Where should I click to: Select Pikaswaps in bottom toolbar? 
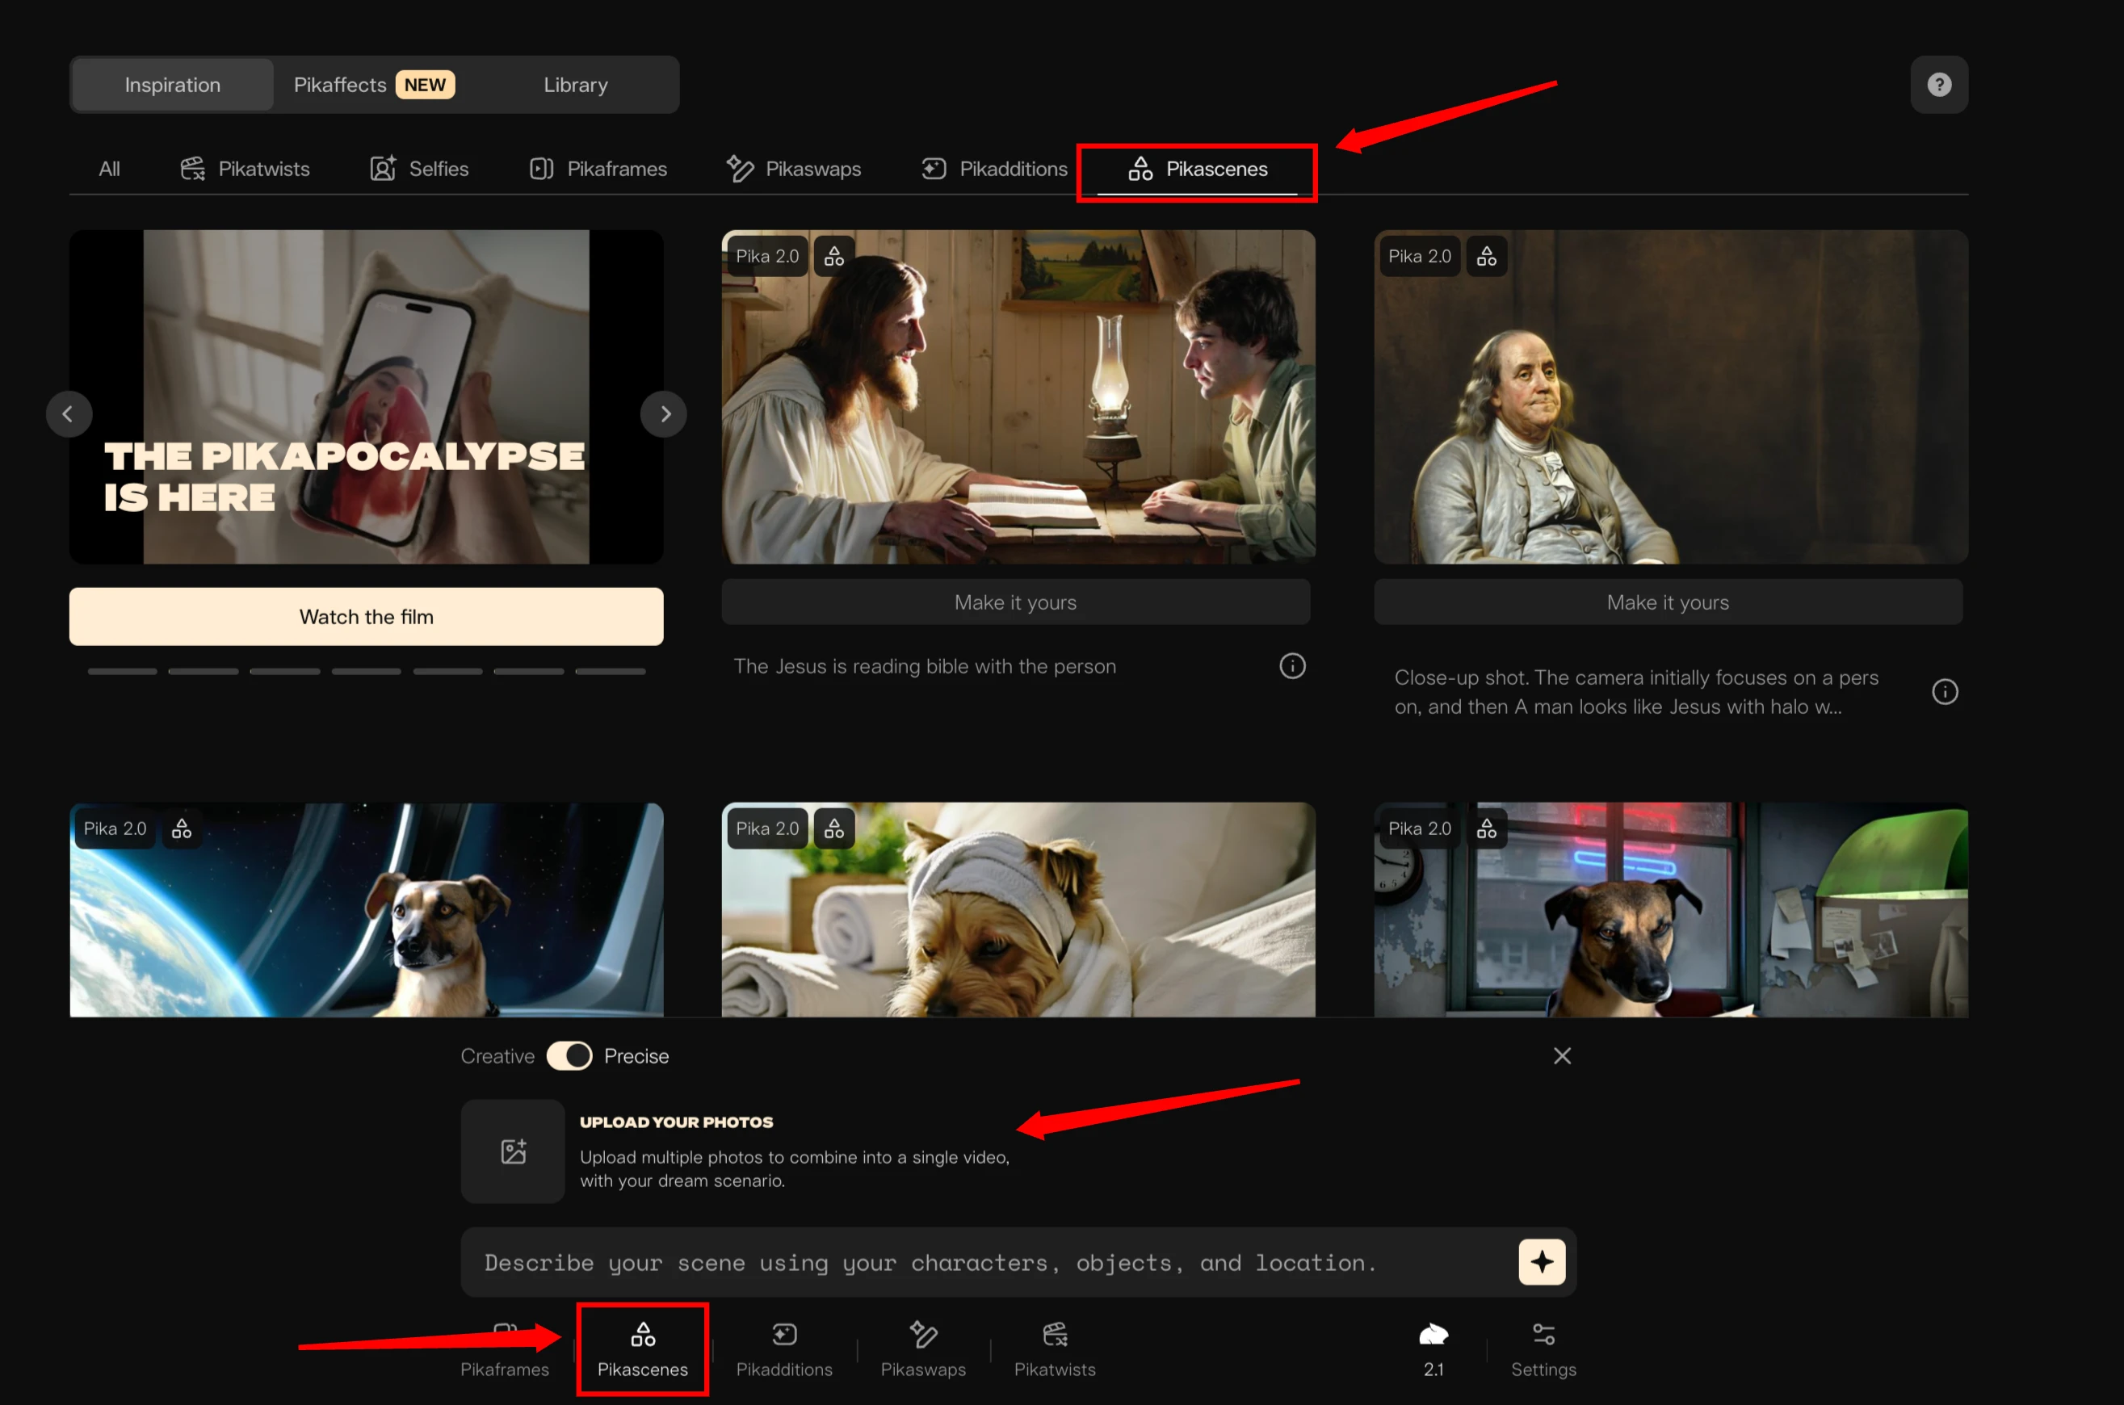coord(923,1349)
